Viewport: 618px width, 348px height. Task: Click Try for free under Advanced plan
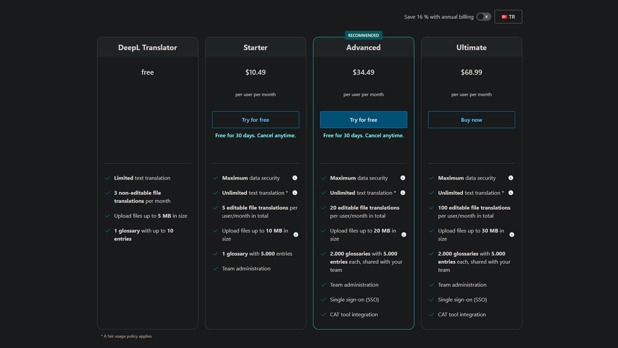[x=364, y=120]
